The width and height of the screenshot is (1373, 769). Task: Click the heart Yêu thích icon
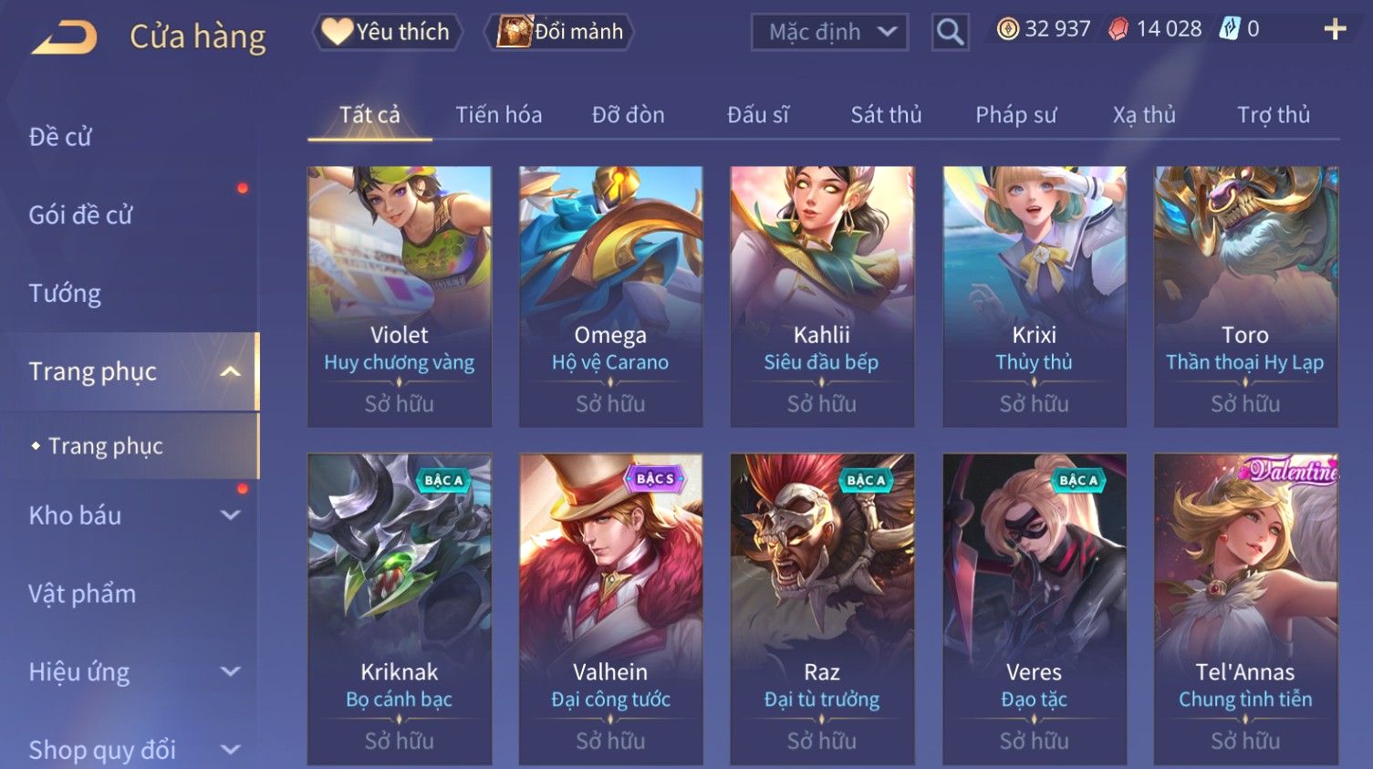point(336,31)
